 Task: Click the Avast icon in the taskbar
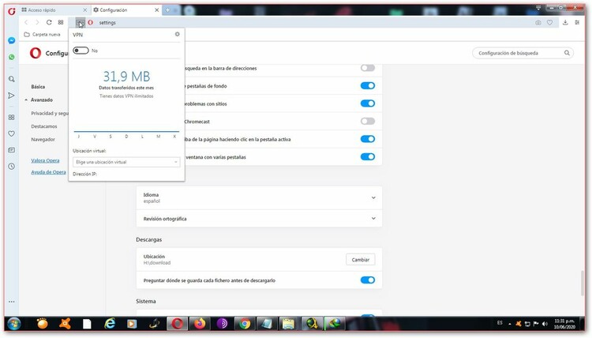point(65,324)
